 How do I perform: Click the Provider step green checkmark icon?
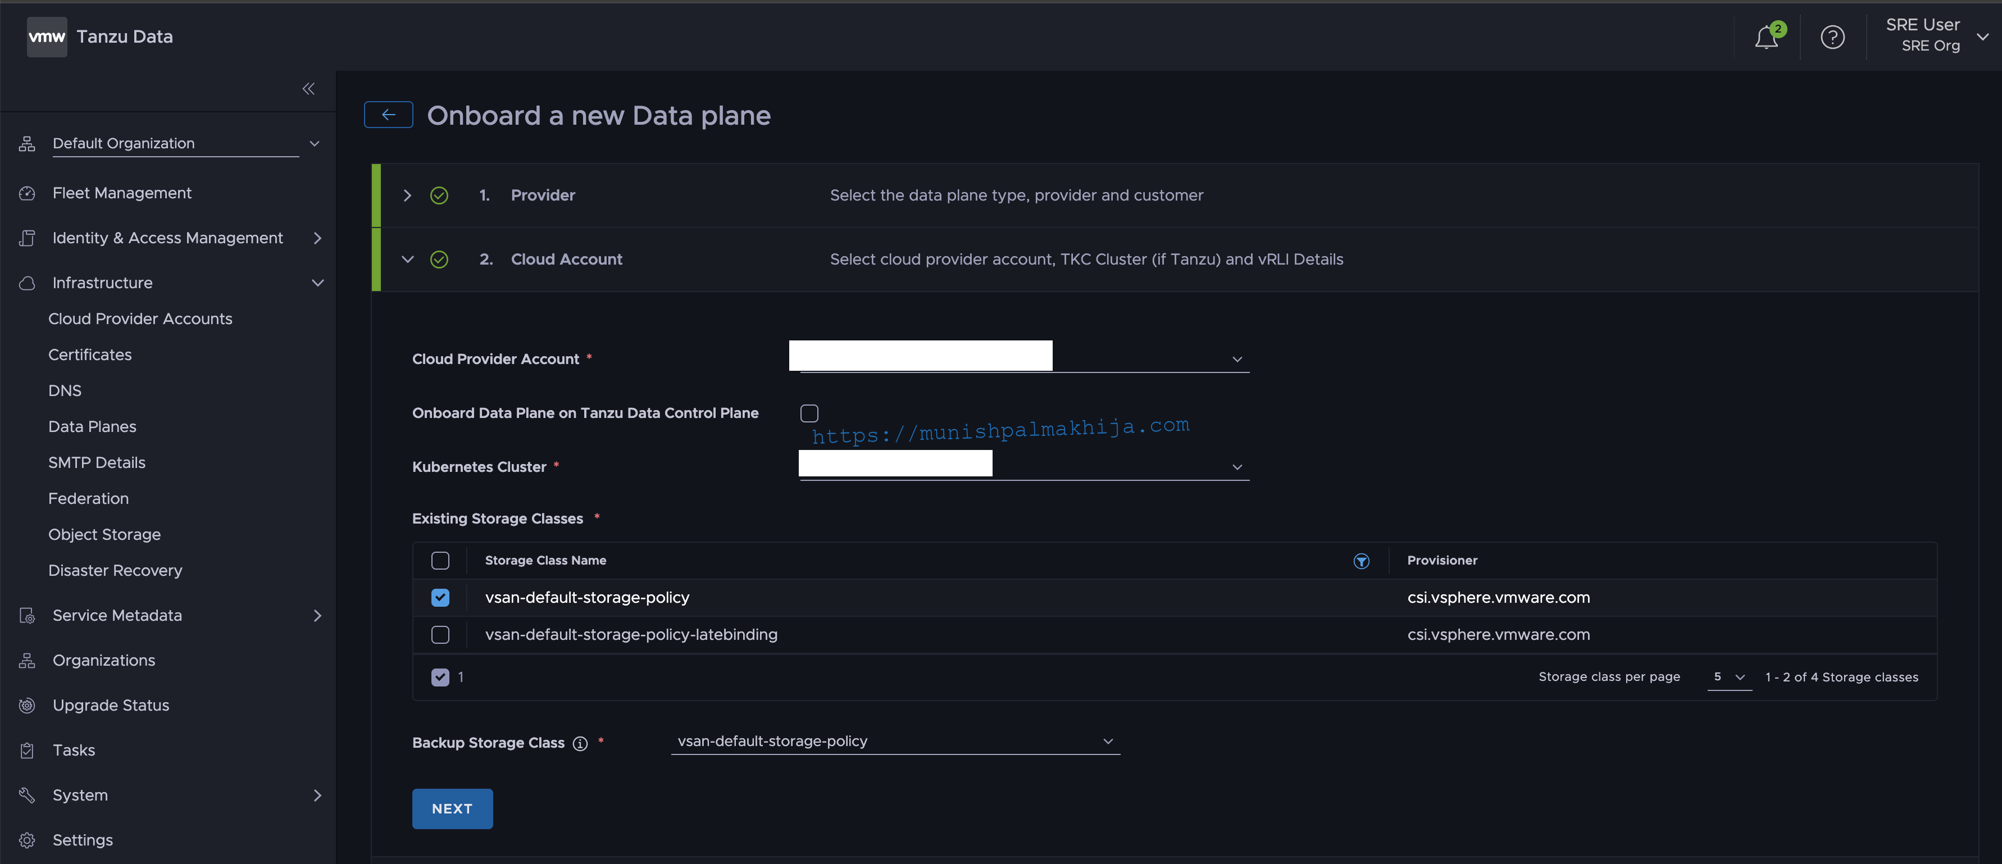point(439,196)
